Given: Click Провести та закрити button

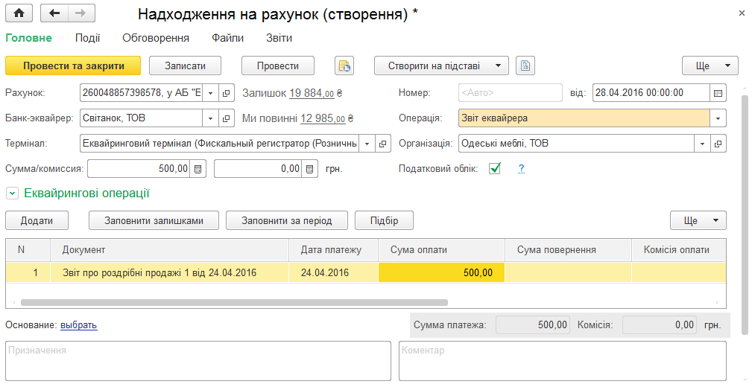Looking at the screenshot, I should tap(73, 65).
